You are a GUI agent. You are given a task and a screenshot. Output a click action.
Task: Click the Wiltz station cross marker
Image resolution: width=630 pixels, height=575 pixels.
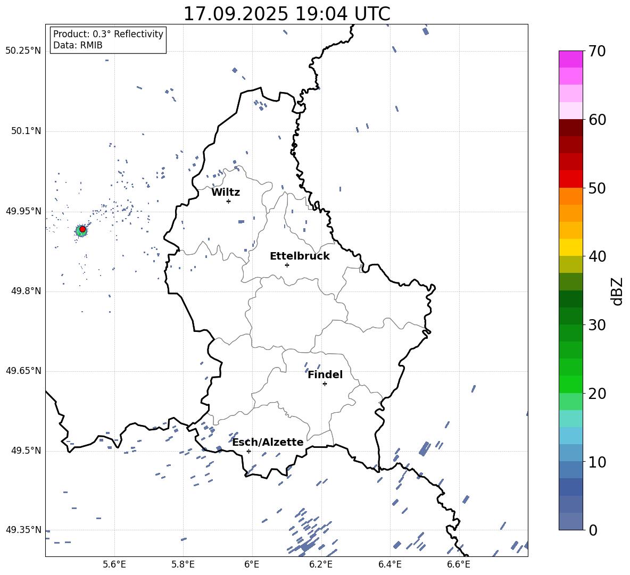tap(229, 201)
